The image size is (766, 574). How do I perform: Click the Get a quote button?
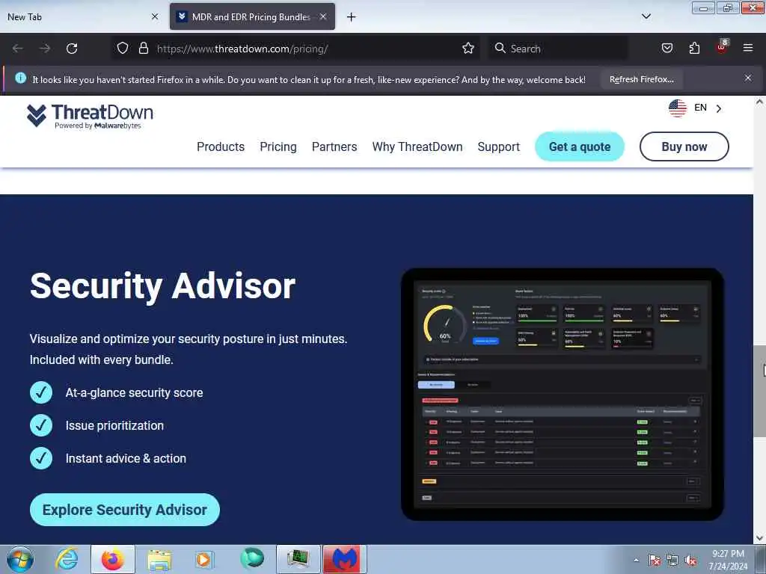[x=580, y=146]
